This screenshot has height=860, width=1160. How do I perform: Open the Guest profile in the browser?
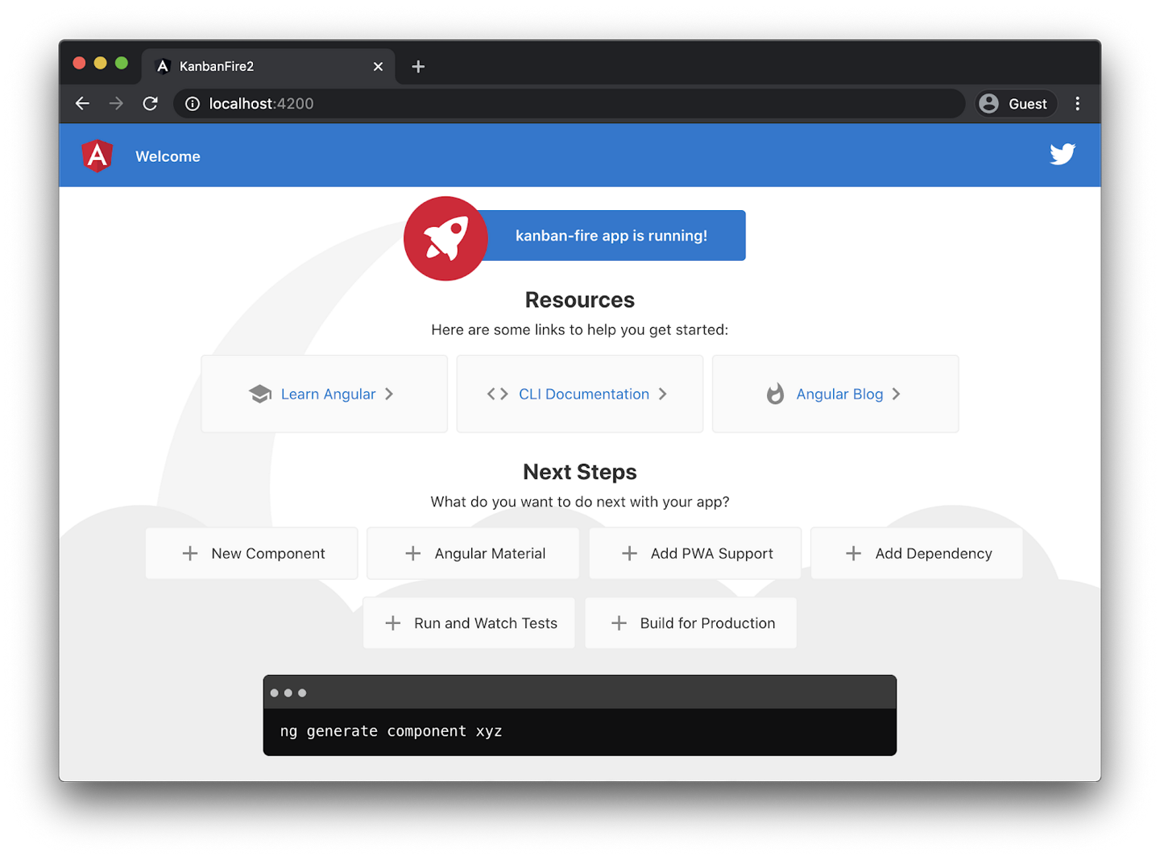pos(1015,103)
